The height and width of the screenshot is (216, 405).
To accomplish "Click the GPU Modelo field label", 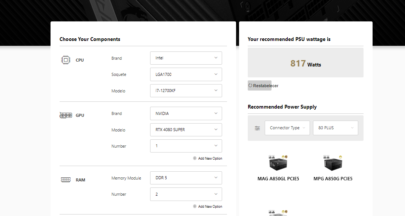I will click(118, 130).
